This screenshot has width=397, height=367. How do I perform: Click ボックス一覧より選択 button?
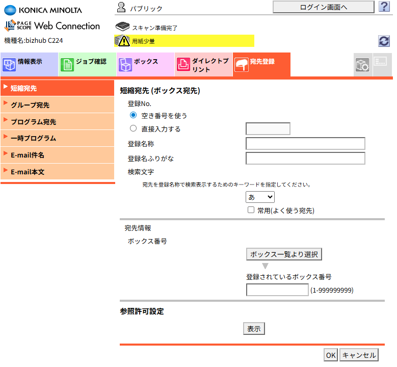(x=284, y=254)
